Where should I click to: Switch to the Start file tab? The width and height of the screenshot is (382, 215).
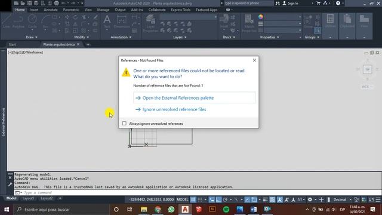point(12,44)
